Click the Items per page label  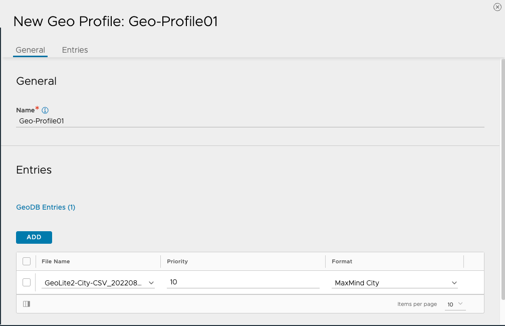click(417, 304)
